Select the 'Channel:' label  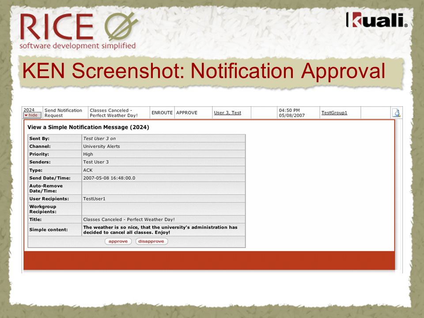click(x=40, y=146)
